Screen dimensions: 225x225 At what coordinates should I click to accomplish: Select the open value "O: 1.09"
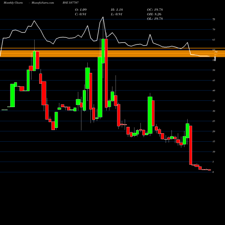pyautogui.click(x=81, y=10)
